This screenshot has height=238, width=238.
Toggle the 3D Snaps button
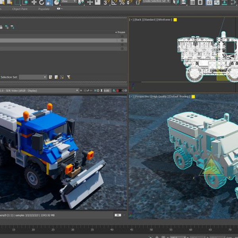point(106,2)
